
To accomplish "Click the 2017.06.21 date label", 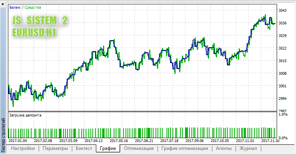I will click(144, 141).
